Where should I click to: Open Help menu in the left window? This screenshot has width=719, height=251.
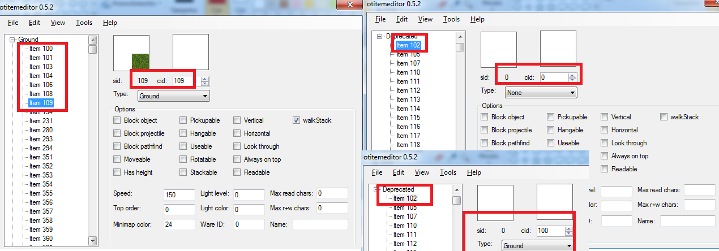(x=110, y=23)
